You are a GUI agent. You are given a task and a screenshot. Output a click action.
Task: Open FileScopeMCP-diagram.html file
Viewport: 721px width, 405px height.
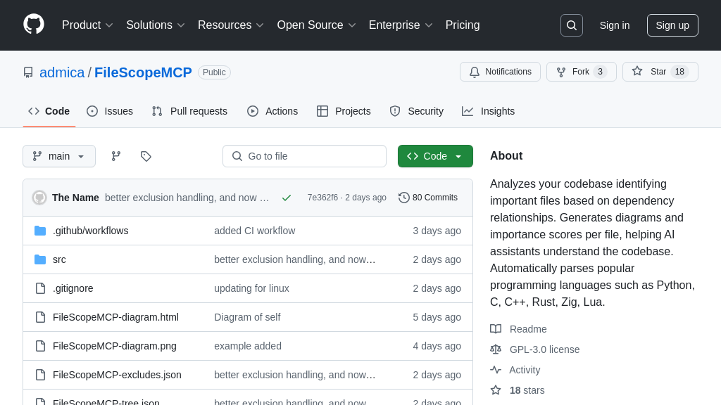pyautogui.click(x=116, y=317)
